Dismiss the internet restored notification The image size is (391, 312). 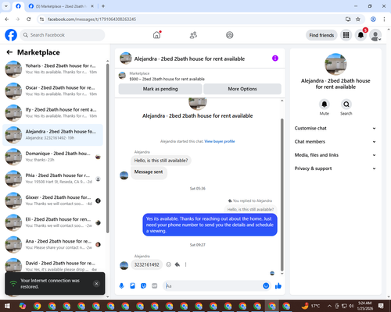(96, 284)
